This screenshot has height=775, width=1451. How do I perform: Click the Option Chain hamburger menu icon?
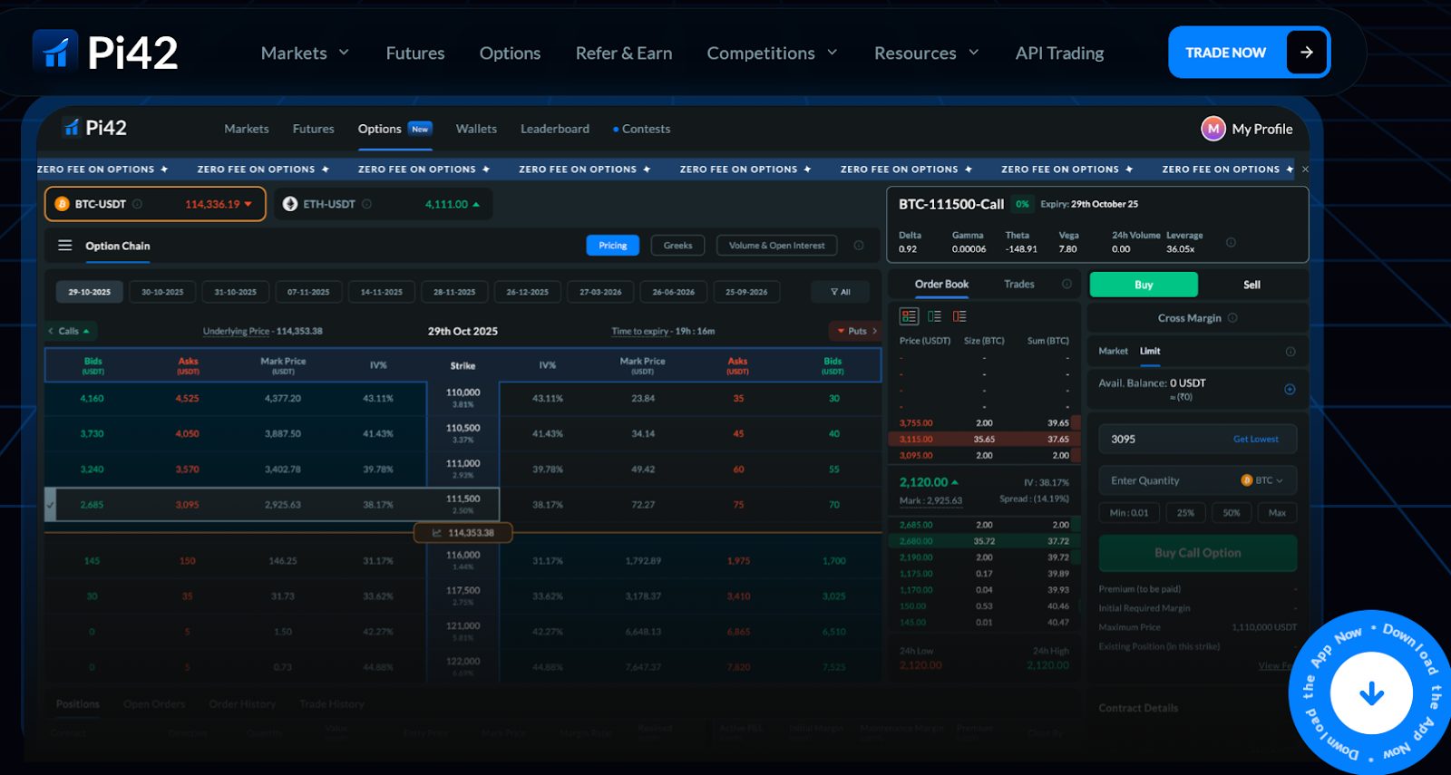(64, 246)
